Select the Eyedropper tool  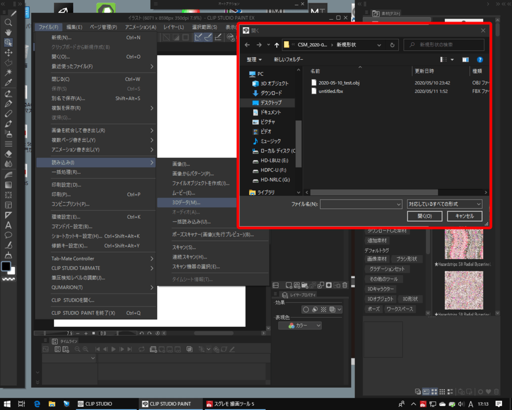pos(9,82)
